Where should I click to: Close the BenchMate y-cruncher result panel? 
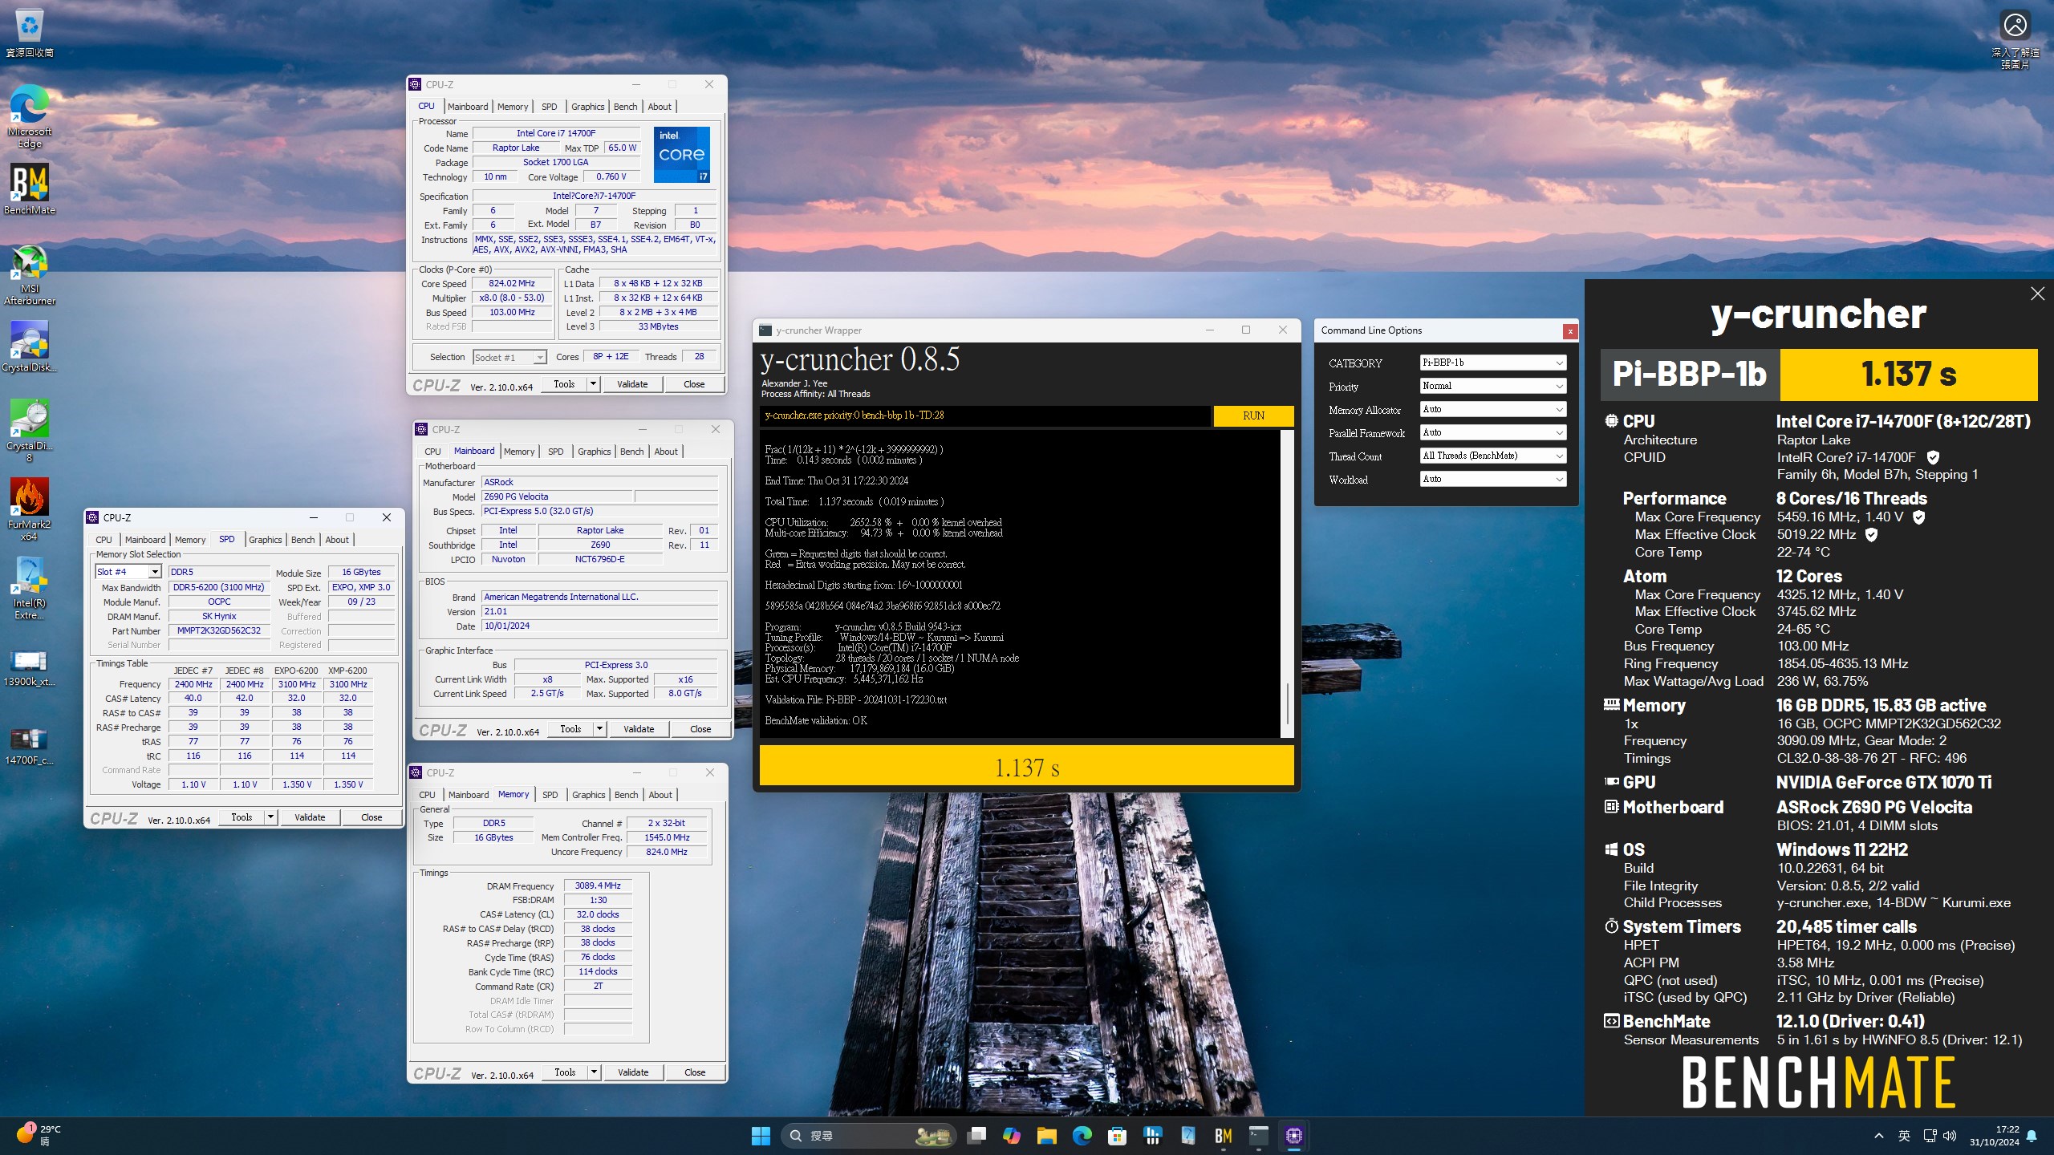coord(2037,294)
